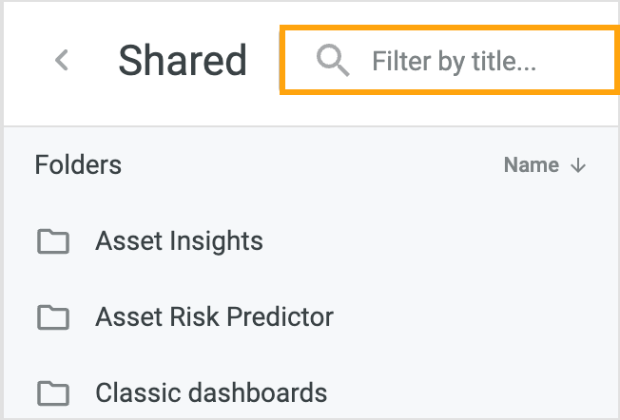Click the Predictor word in the second folder

click(x=280, y=316)
